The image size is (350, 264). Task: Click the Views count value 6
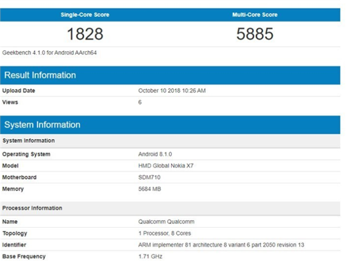[x=140, y=102]
